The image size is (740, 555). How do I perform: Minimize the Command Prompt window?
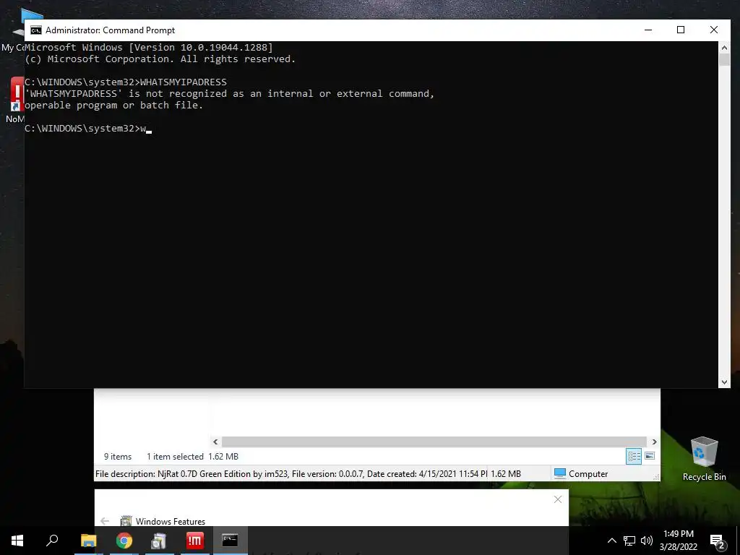648,30
